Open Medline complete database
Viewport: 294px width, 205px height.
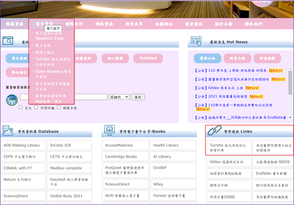click(x=69, y=168)
